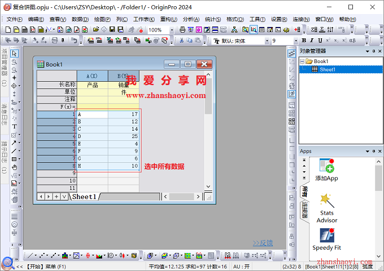
Task: Toggle Italic text formatting
Action: 312,41
